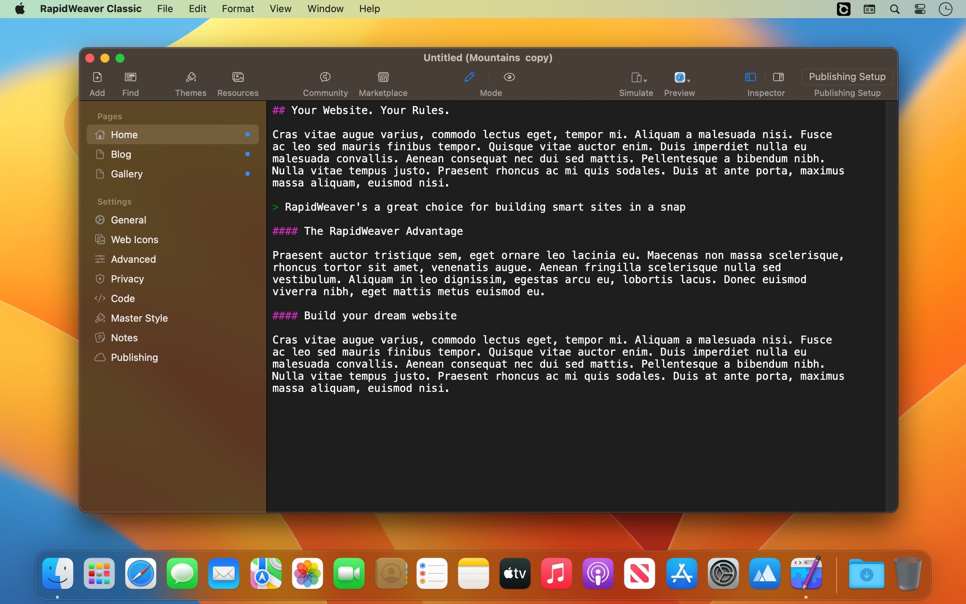Viewport: 966px width, 604px height.
Task: Select the Gallery page in sidebar
Action: coord(126,174)
